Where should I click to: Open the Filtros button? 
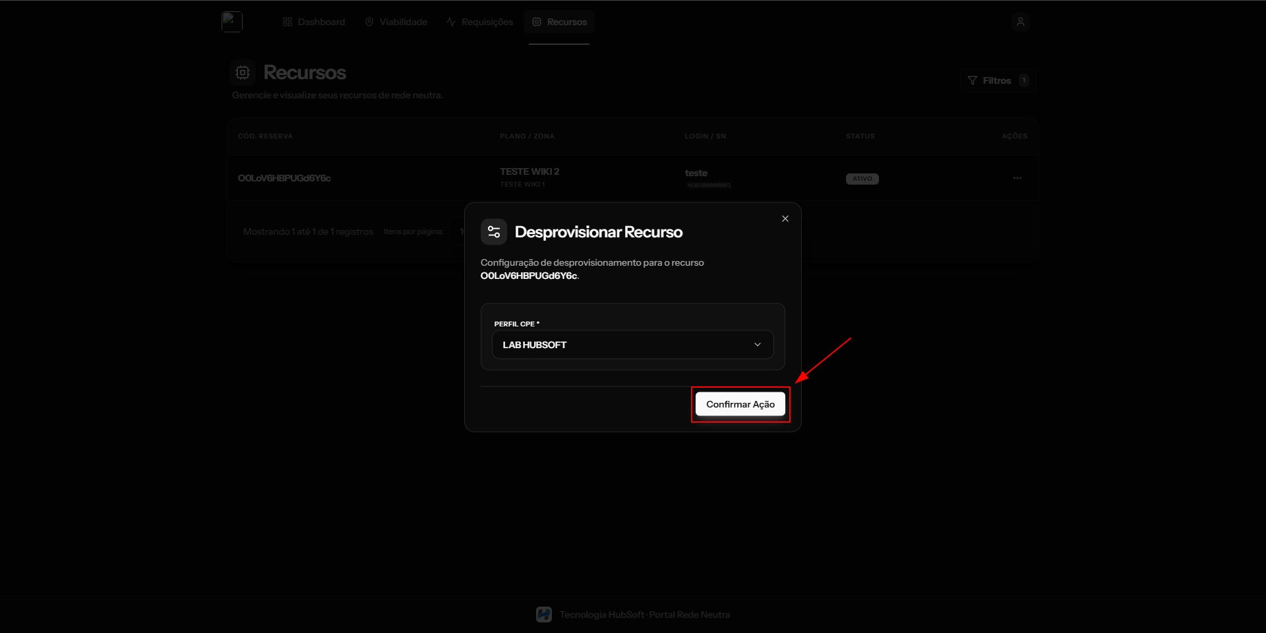click(998, 80)
